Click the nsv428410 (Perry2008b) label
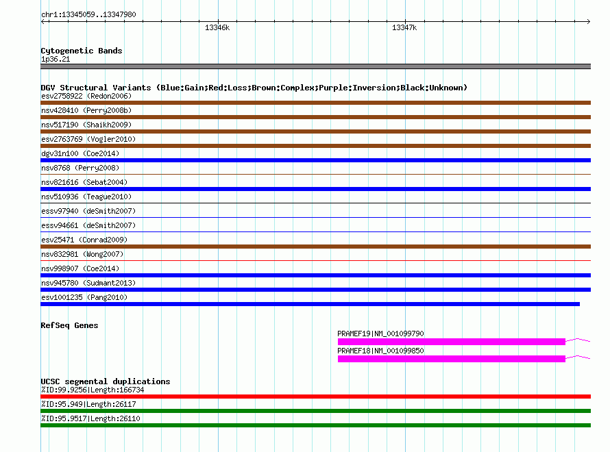 click(x=86, y=110)
